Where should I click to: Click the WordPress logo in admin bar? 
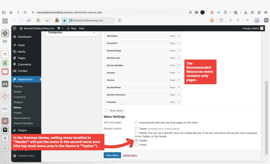pos(15,28)
